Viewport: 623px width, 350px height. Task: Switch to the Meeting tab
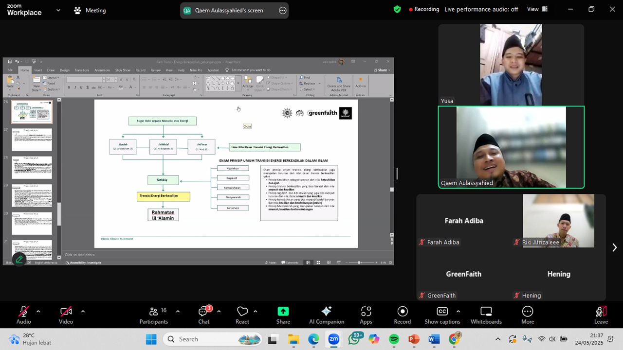(x=90, y=10)
